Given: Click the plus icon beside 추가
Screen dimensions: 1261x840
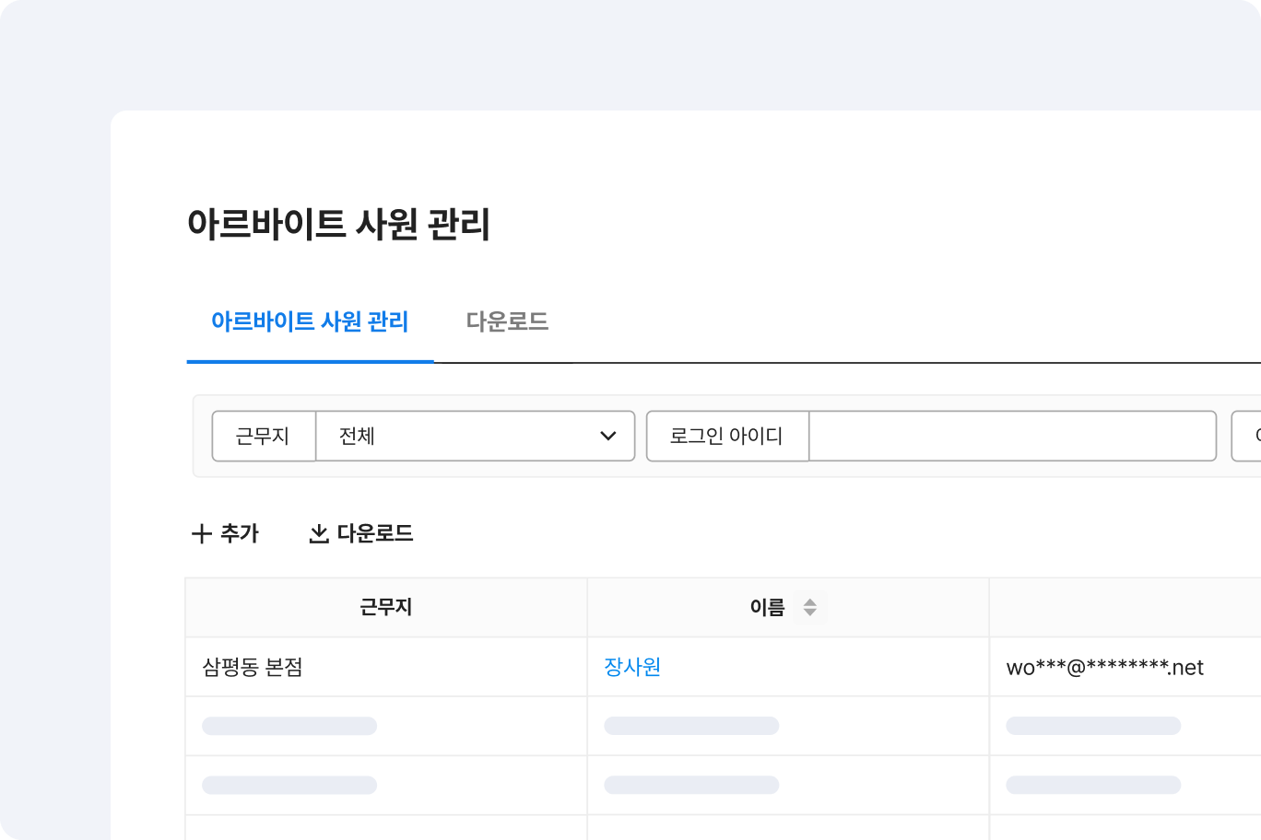Looking at the screenshot, I should click(201, 533).
